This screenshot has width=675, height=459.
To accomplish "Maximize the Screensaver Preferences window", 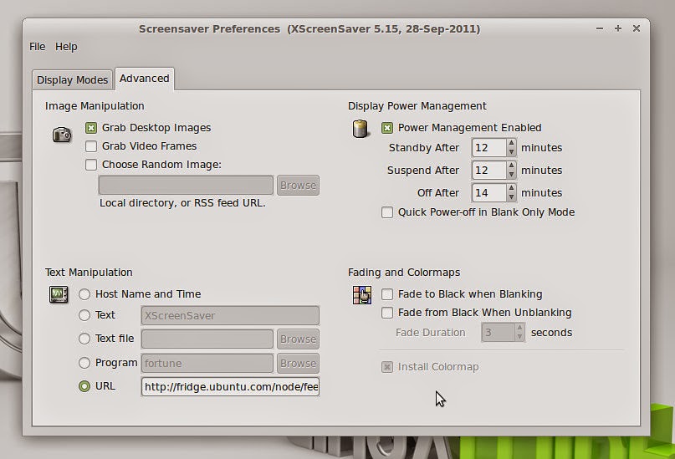I will [618, 28].
